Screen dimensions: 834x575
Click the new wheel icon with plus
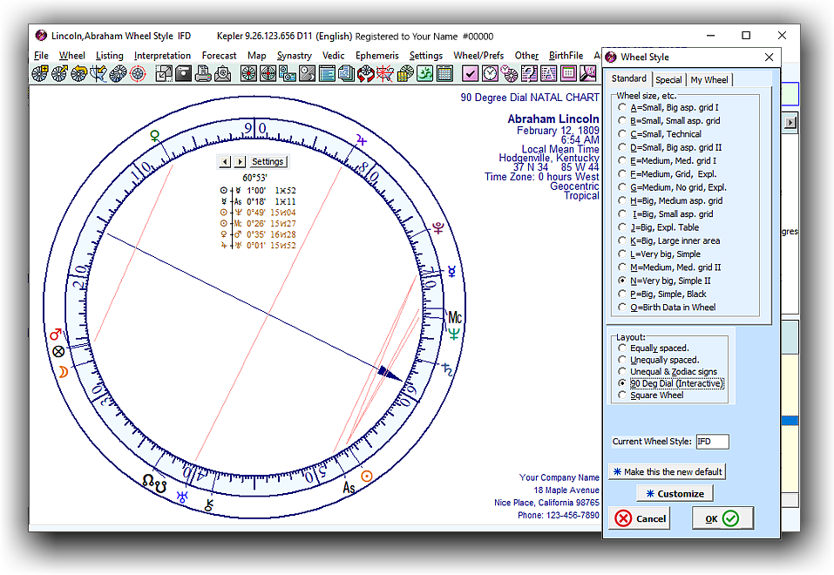[40, 73]
